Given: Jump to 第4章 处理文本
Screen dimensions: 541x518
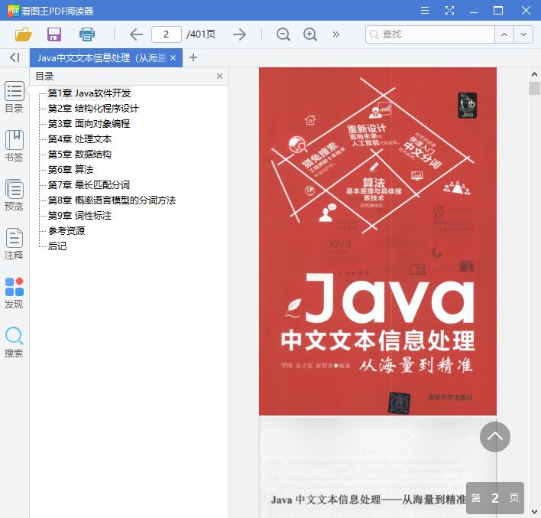Looking at the screenshot, I should pyautogui.click(x=79, y=139).
